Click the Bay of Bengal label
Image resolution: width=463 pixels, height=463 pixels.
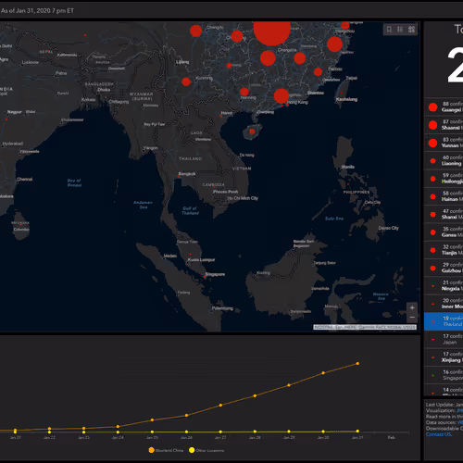[x=74, y=182]
